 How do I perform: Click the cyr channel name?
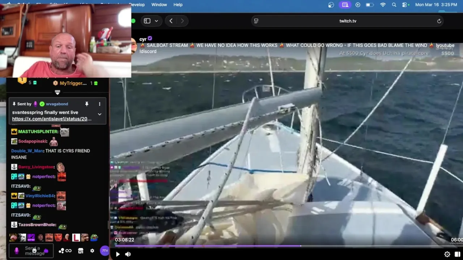click(143, 39)
